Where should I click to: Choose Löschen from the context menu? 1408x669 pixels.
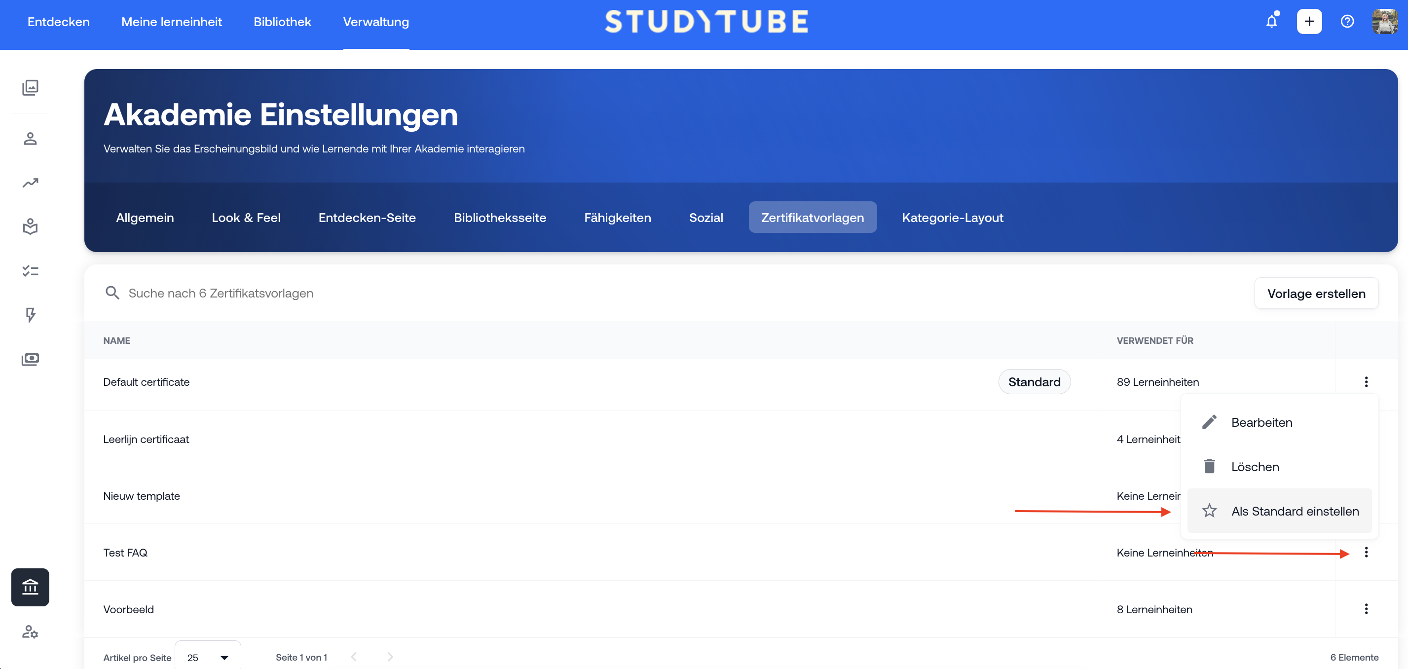point(1255,467)
